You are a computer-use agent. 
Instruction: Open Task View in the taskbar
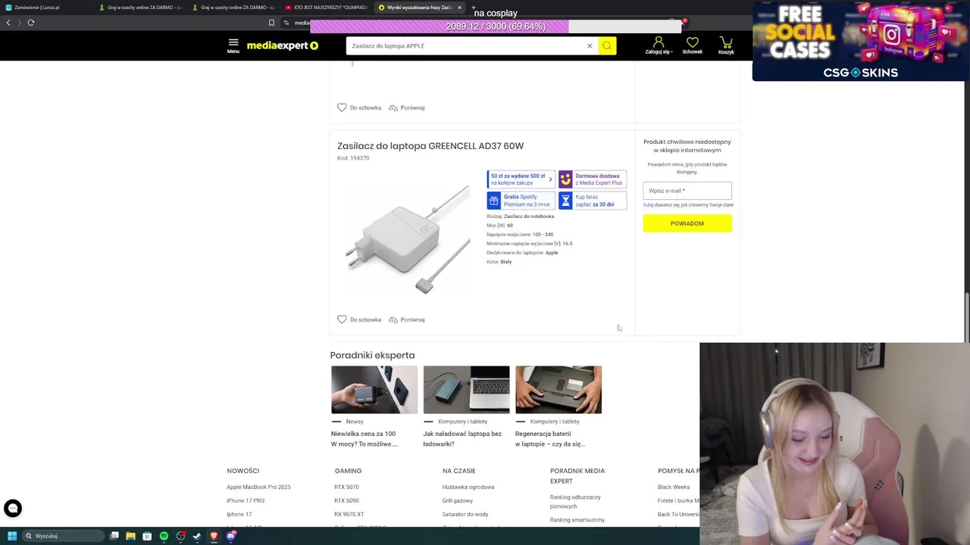click(x=114, y=536)
